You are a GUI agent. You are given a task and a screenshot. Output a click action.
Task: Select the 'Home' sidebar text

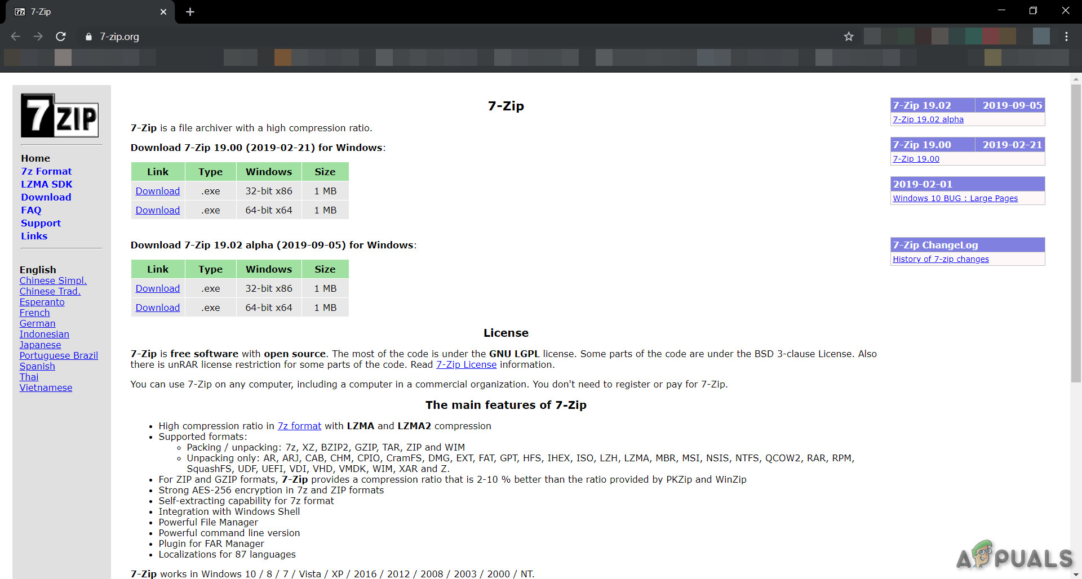[36, 158]
